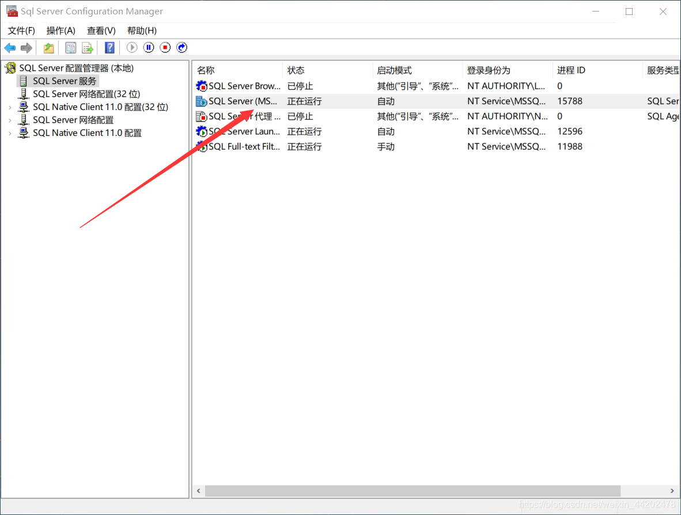Click the Pause Service toolbar icon
This screenshot has height=515, width=681.
(149, 47)
